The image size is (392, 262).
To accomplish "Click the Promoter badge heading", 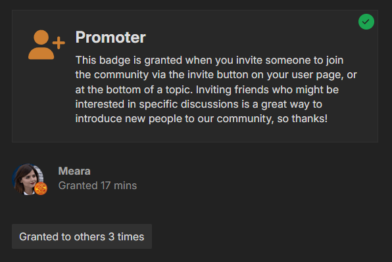I will click(x=110, y=37).
